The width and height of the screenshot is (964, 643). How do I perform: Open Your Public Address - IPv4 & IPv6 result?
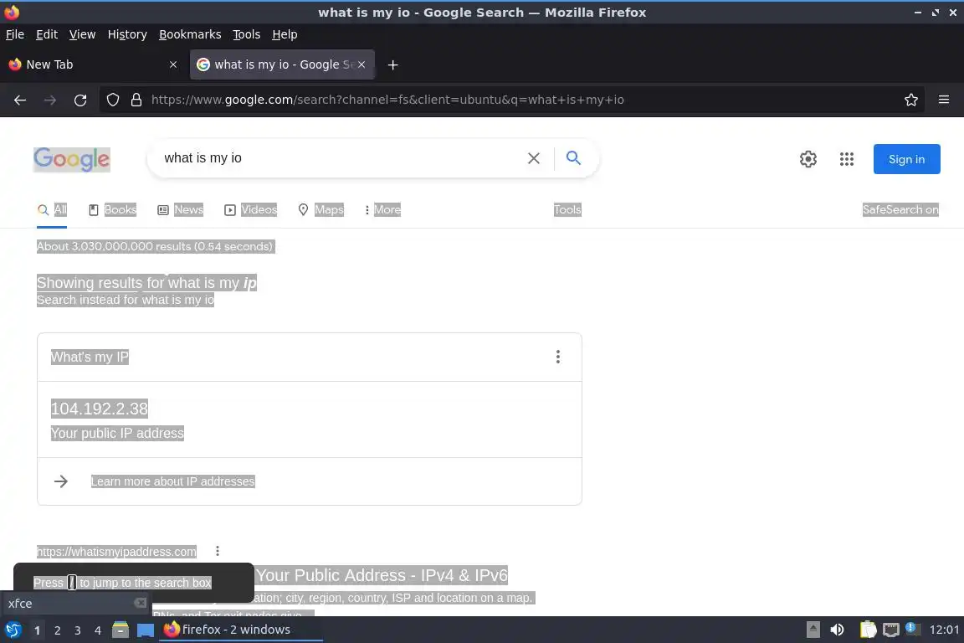click(382, 575)
